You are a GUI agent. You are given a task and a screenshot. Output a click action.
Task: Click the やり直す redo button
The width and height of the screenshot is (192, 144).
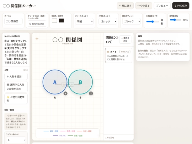point(144,6)
